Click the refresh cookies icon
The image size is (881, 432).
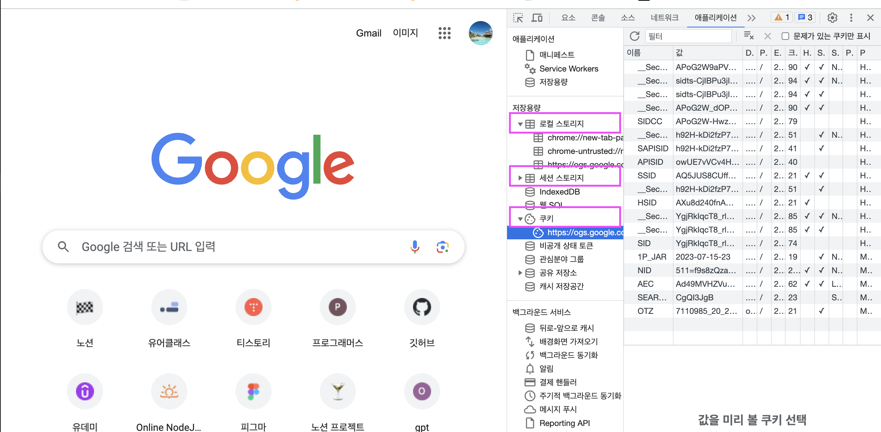pyautogui.click(x=634, y=36)
